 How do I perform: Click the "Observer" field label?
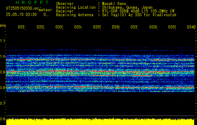pyautogui.click(x=65, y=4)
